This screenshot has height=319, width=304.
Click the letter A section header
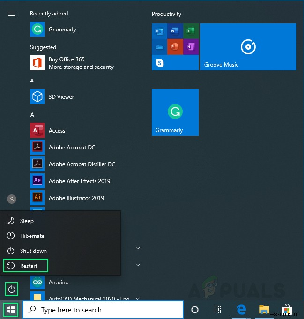[x=32, y=115]
